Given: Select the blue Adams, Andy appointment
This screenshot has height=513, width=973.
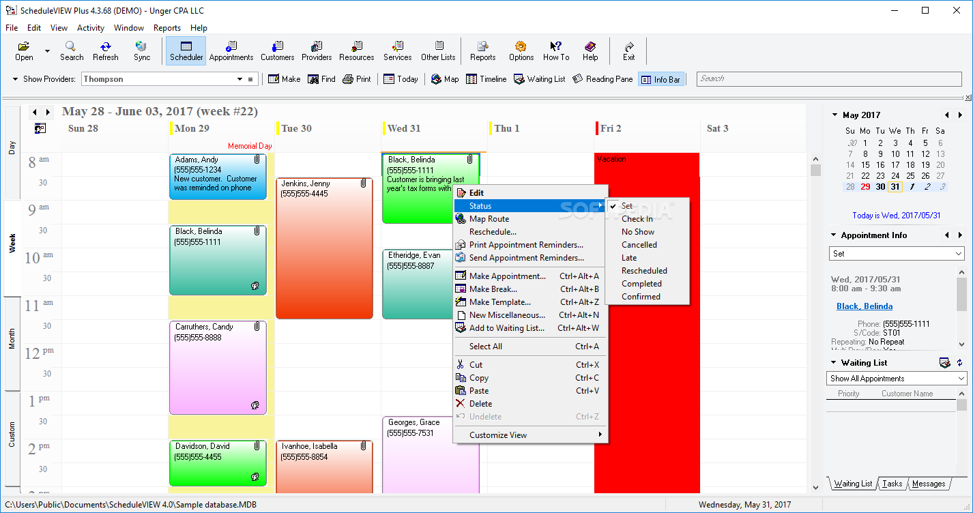Looking at the screenshot, I should pos(218,177).
